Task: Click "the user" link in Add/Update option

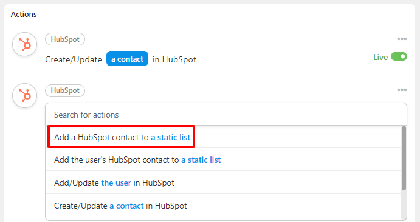Action: click(116, 183)
